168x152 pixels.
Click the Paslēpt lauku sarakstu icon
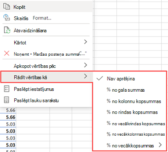6,100
